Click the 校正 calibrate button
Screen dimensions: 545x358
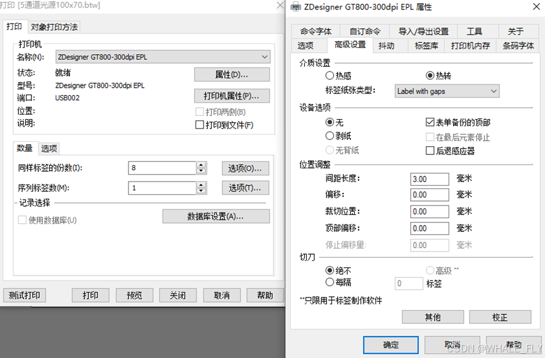(500, 317)
